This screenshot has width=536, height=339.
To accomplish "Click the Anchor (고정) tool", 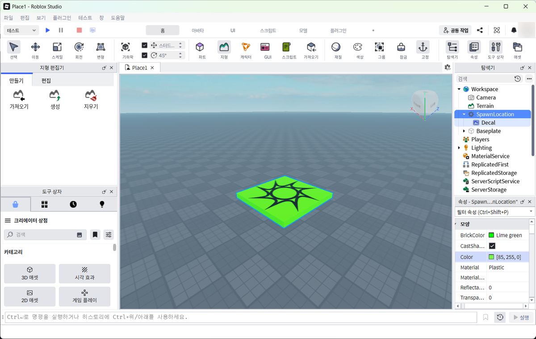I will [x=423, y=50].
